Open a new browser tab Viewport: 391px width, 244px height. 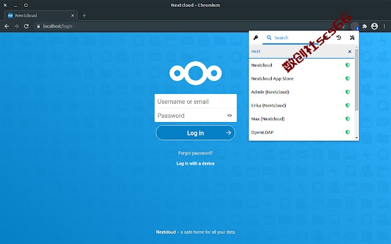[84, 15]
